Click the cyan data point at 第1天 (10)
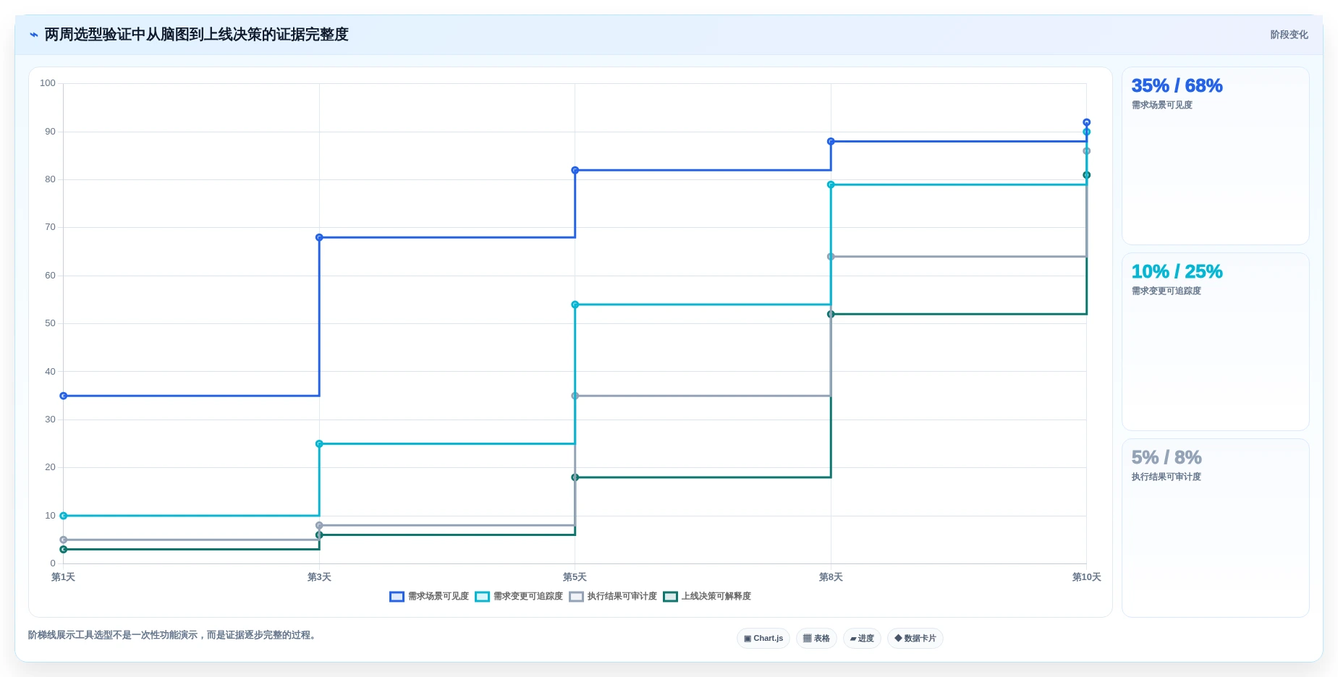The image size is (1338, 677). point(64,516)
